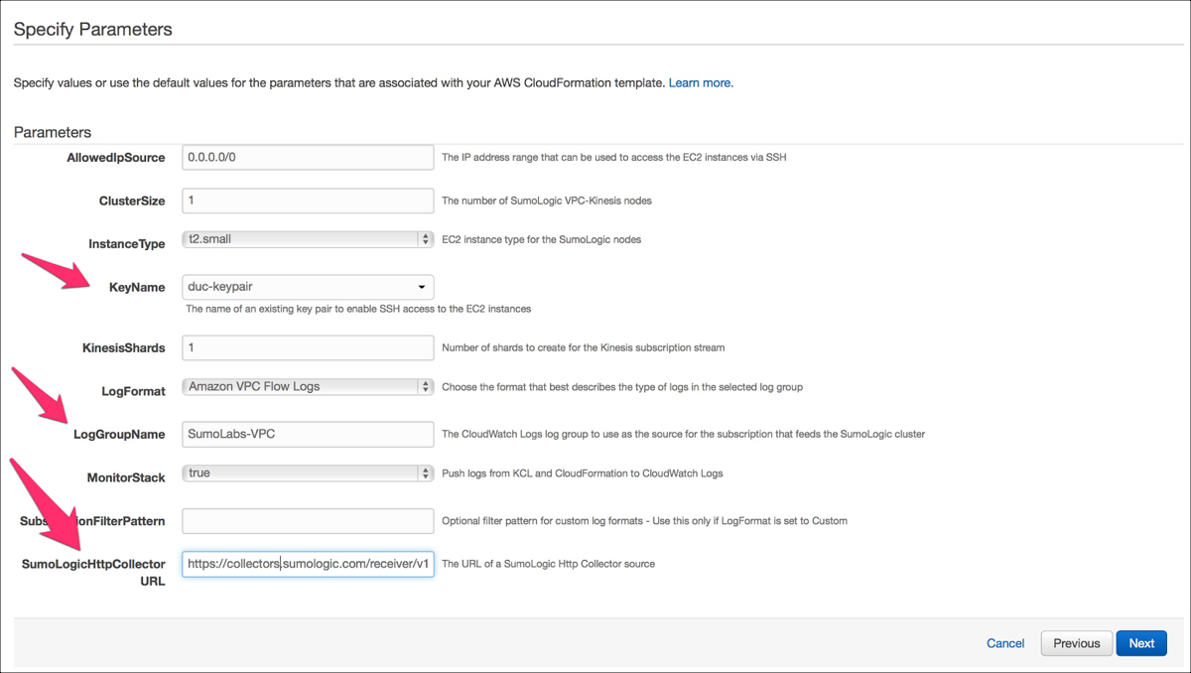
Task: Click the Cancel link
Action: pos(1004,643)
